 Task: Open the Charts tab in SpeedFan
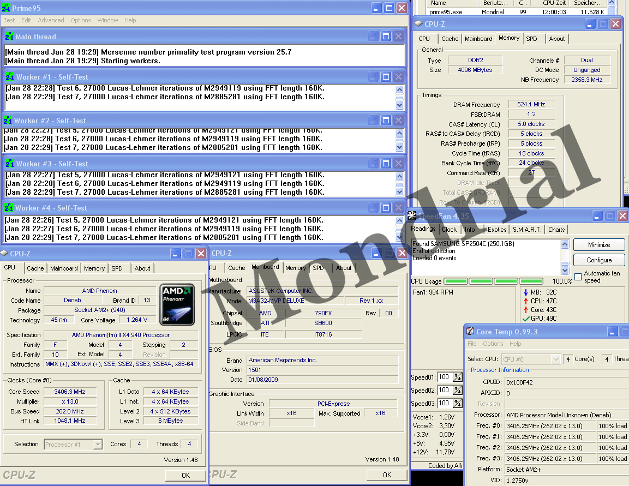point(556,230)
